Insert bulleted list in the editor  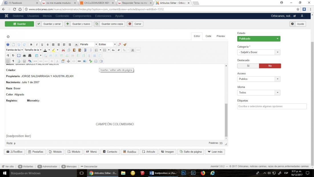[105, 50]
